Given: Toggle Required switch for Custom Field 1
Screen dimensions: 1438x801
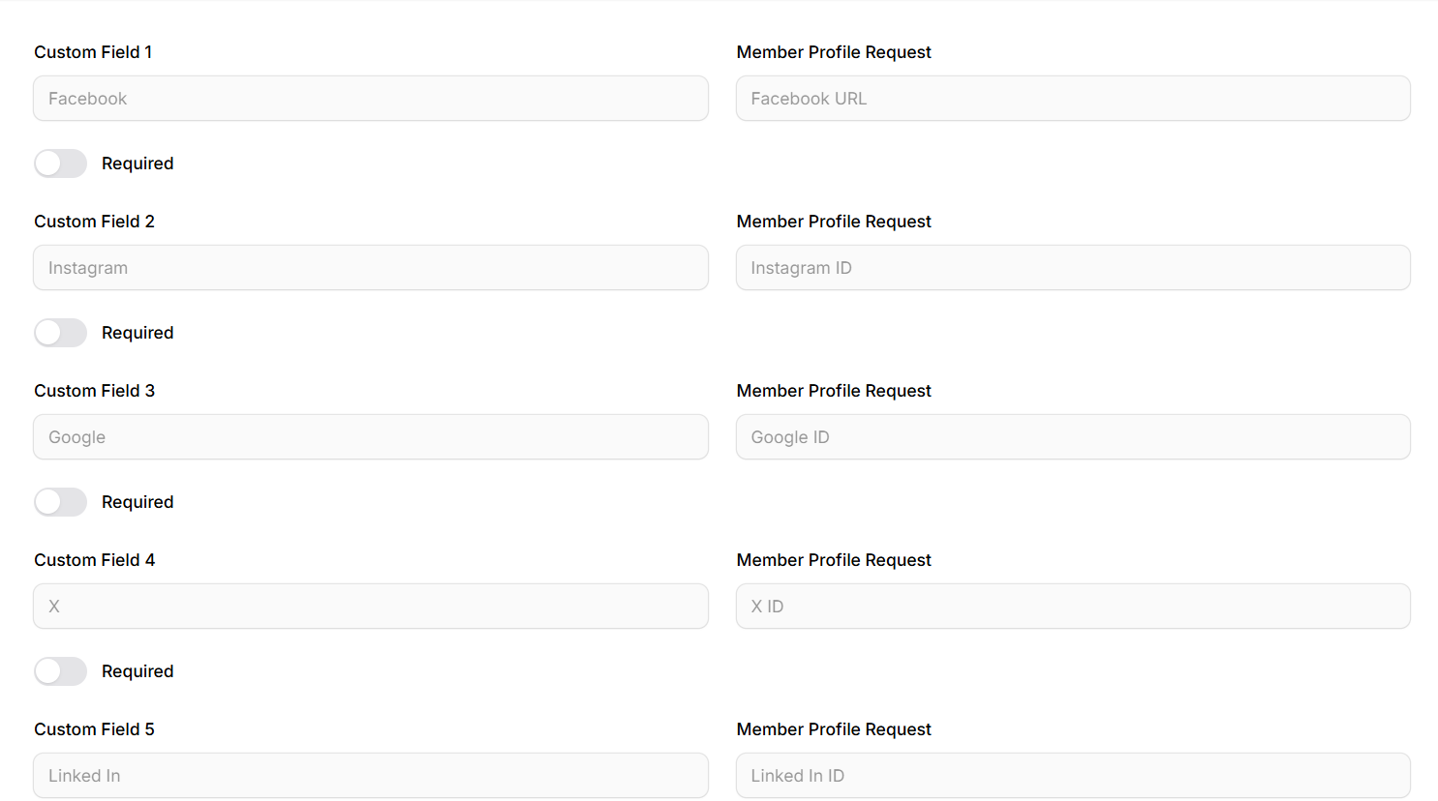Looking at the screenshot, I should point(60,163).
